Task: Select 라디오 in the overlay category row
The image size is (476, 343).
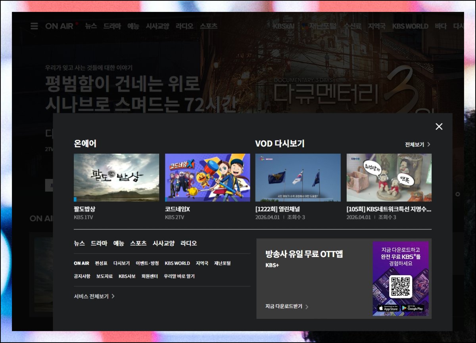Action: [189, 243]
